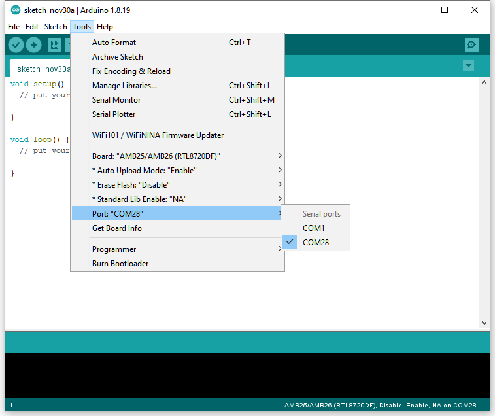Choose Burn Bootloader menu entry
495x416 pixels.
click(178, 264)
